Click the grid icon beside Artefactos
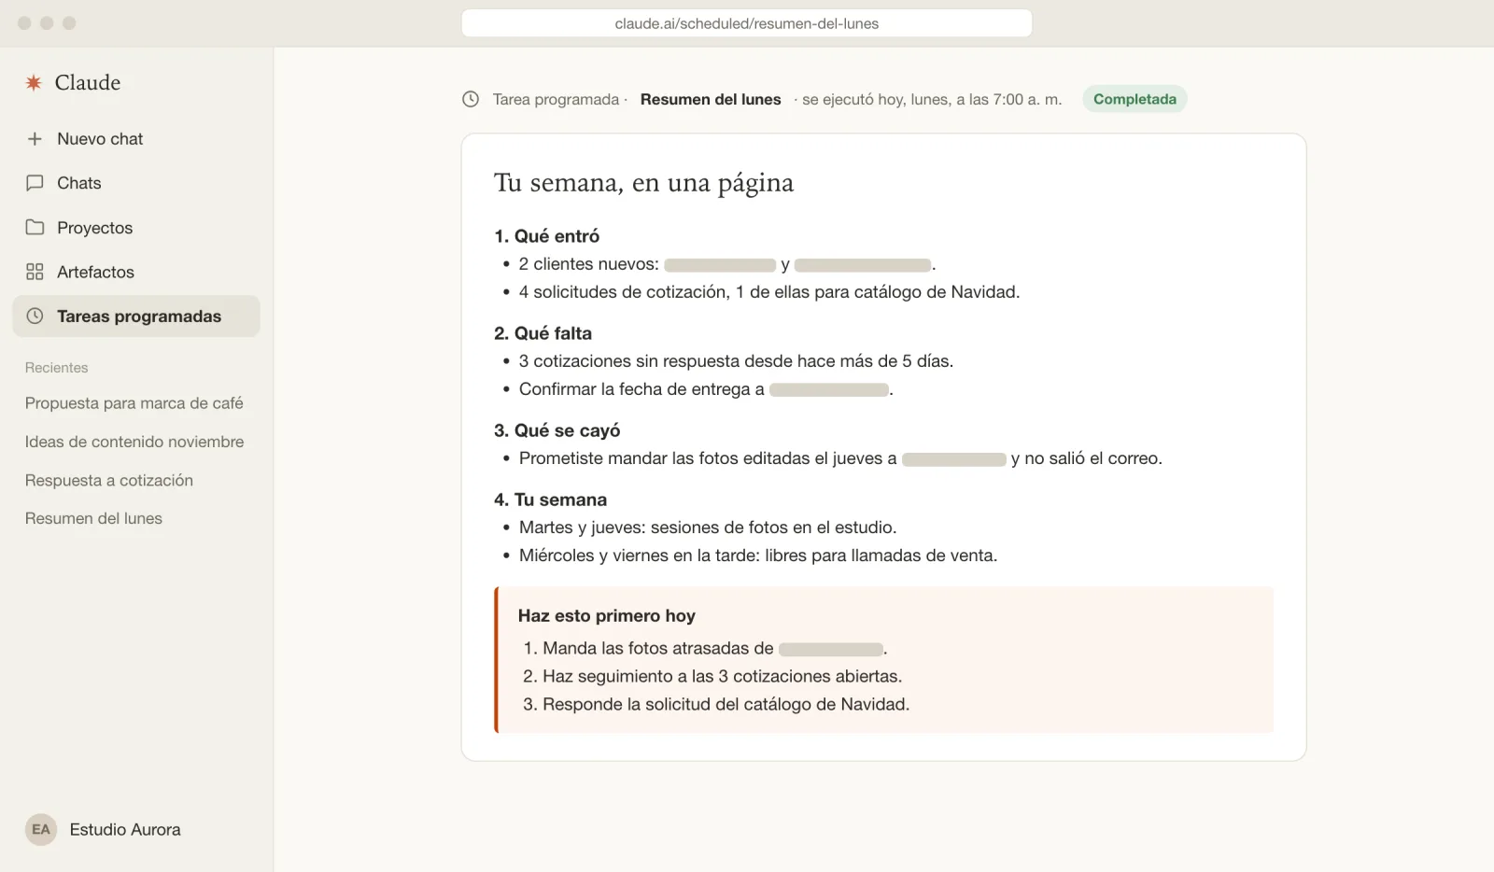Screen dimensions: 1494x872 click(x=35, y=272)
